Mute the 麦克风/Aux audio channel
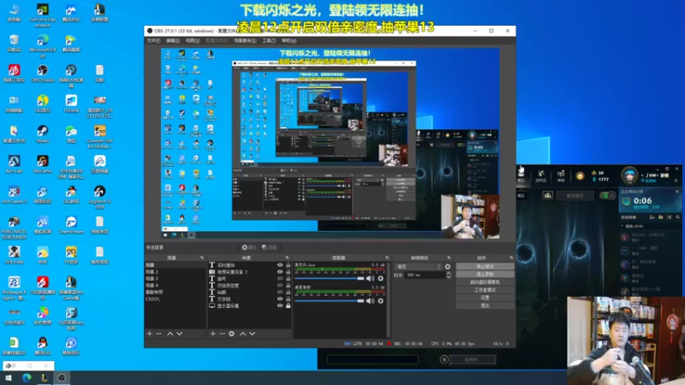This screenshot has height=385, width=685. tap(371, 278)
